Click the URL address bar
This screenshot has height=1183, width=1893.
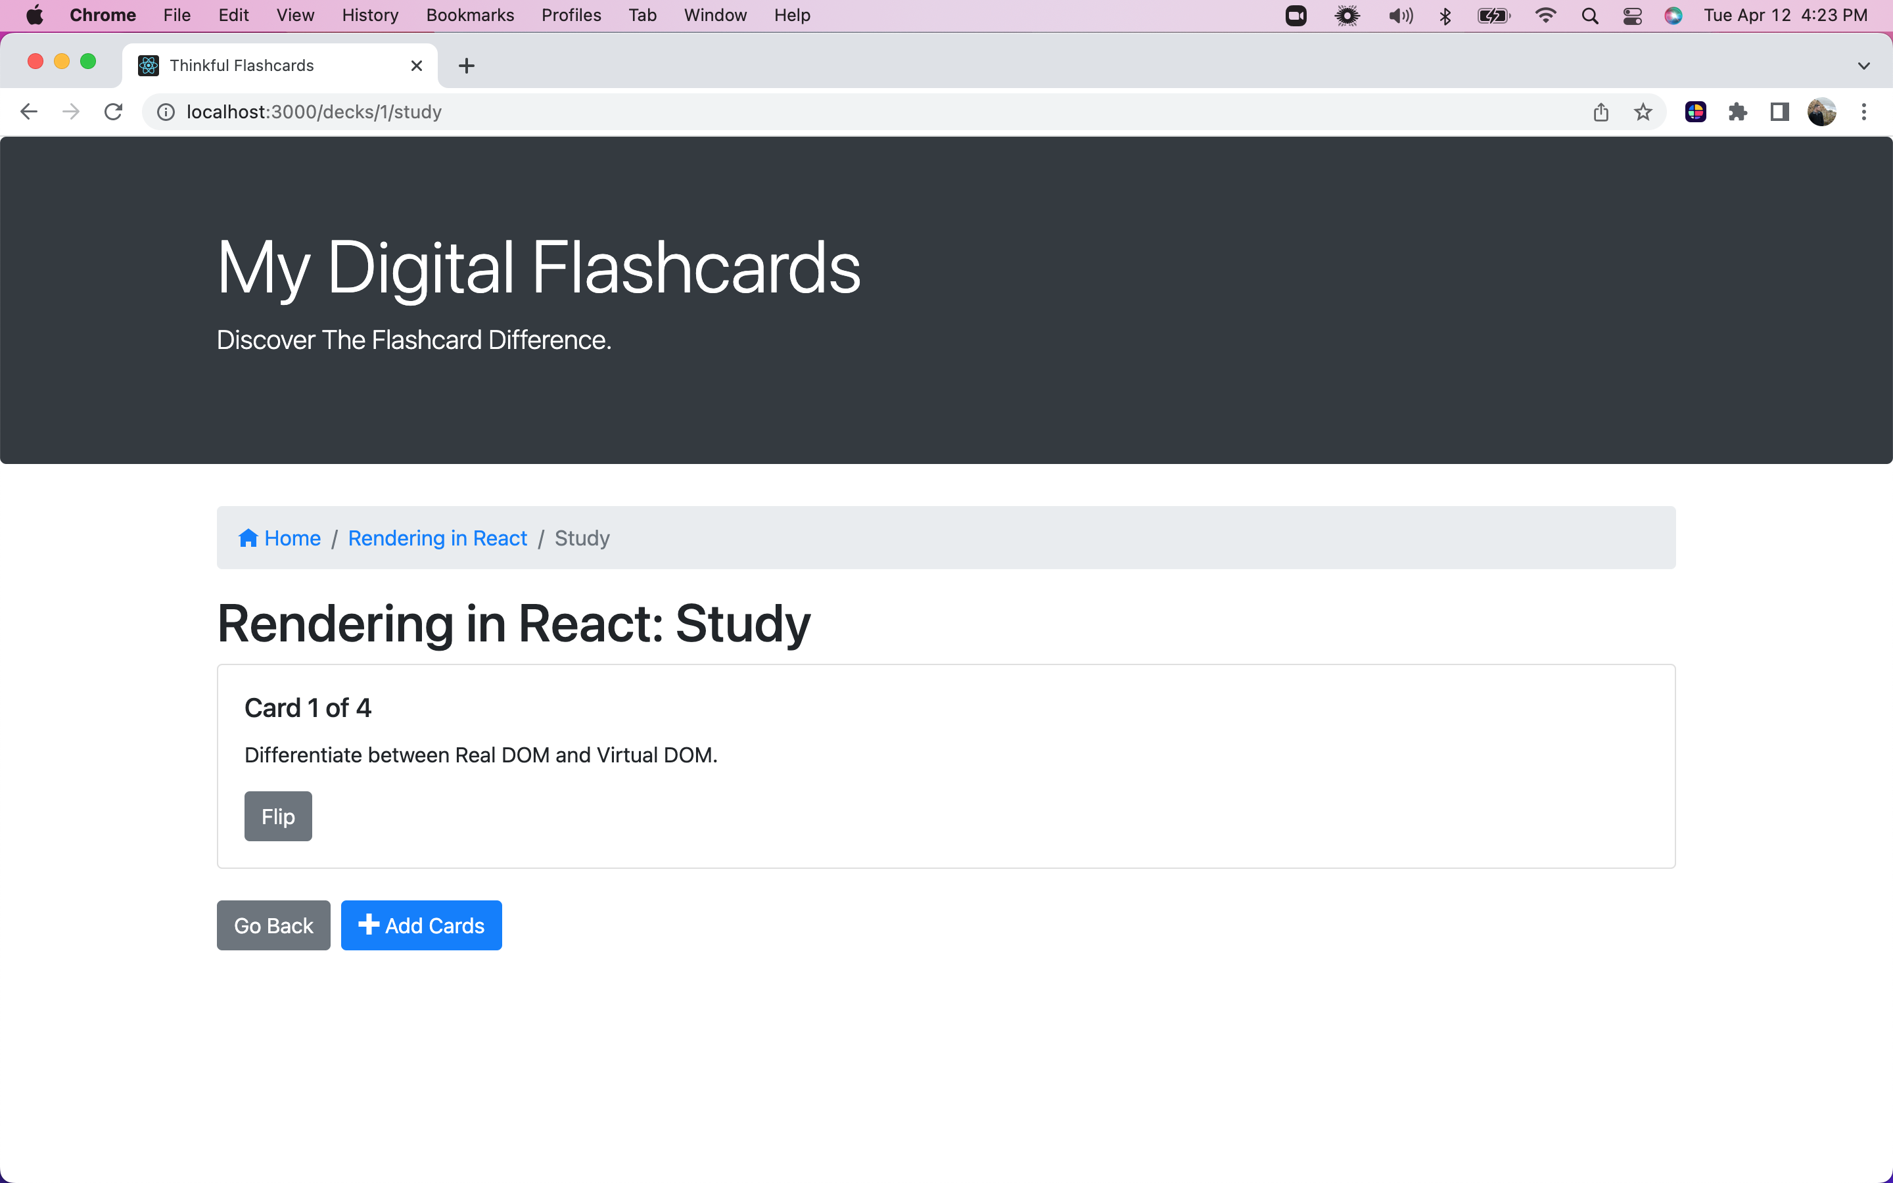(x=782, y=112)
